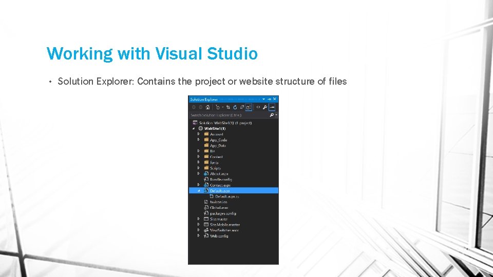
Task: Click the Auto Hide pin icon
Action: click(269, 99)
